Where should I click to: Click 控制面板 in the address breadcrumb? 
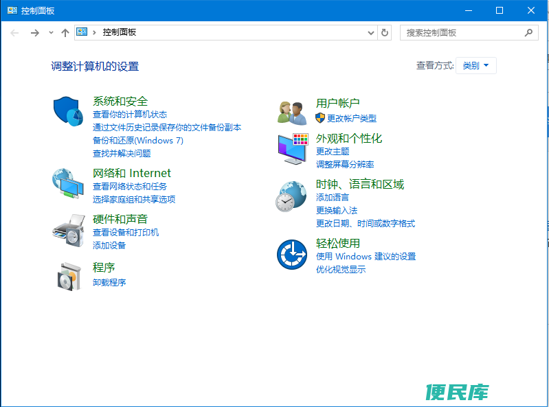pos(120,32)
